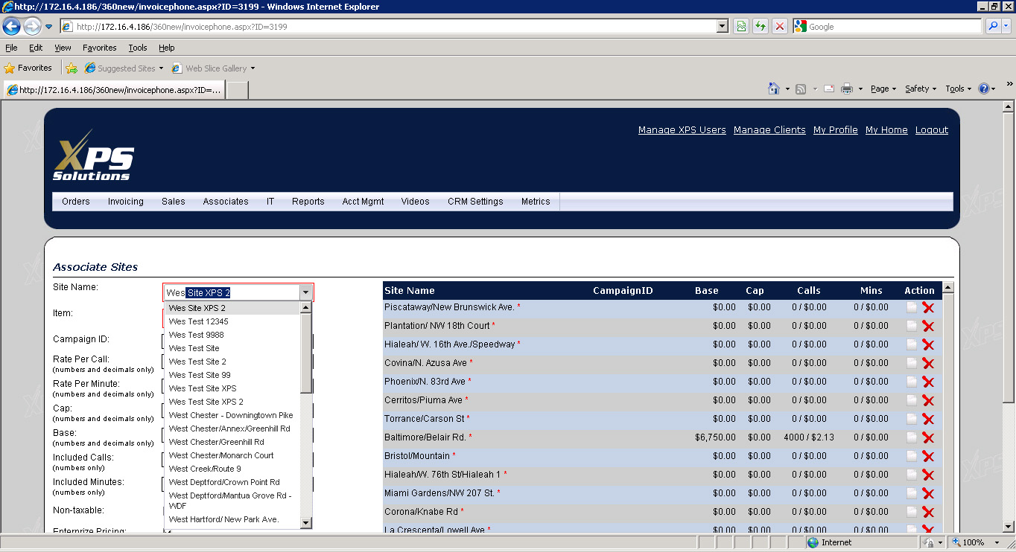
Task: Click the Google search magnifier button
Action: [993, 26]
